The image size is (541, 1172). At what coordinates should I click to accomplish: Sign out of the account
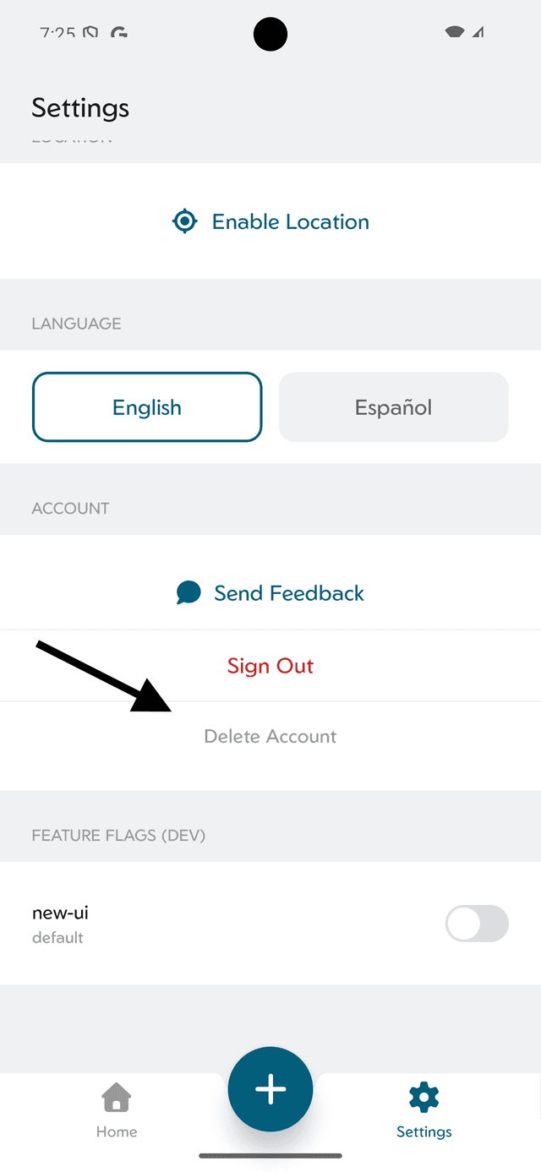coord(270,666)
